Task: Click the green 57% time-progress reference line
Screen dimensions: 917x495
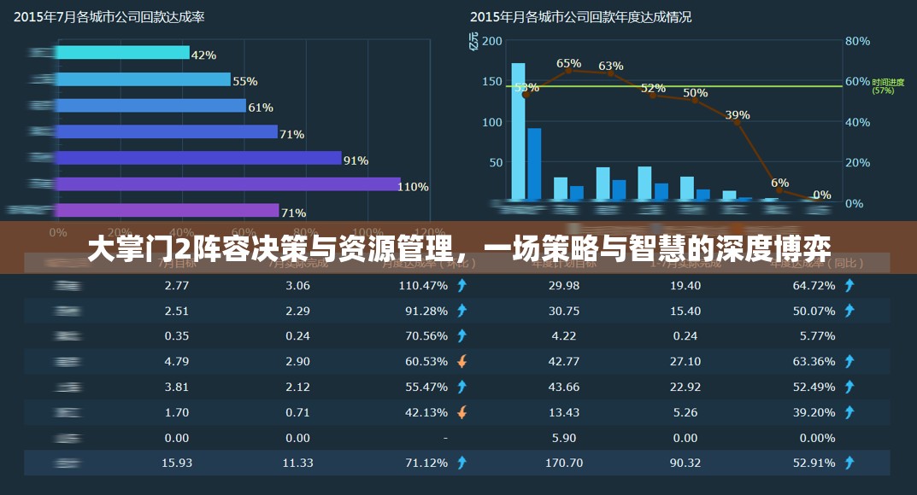Action: pos(684,88)
